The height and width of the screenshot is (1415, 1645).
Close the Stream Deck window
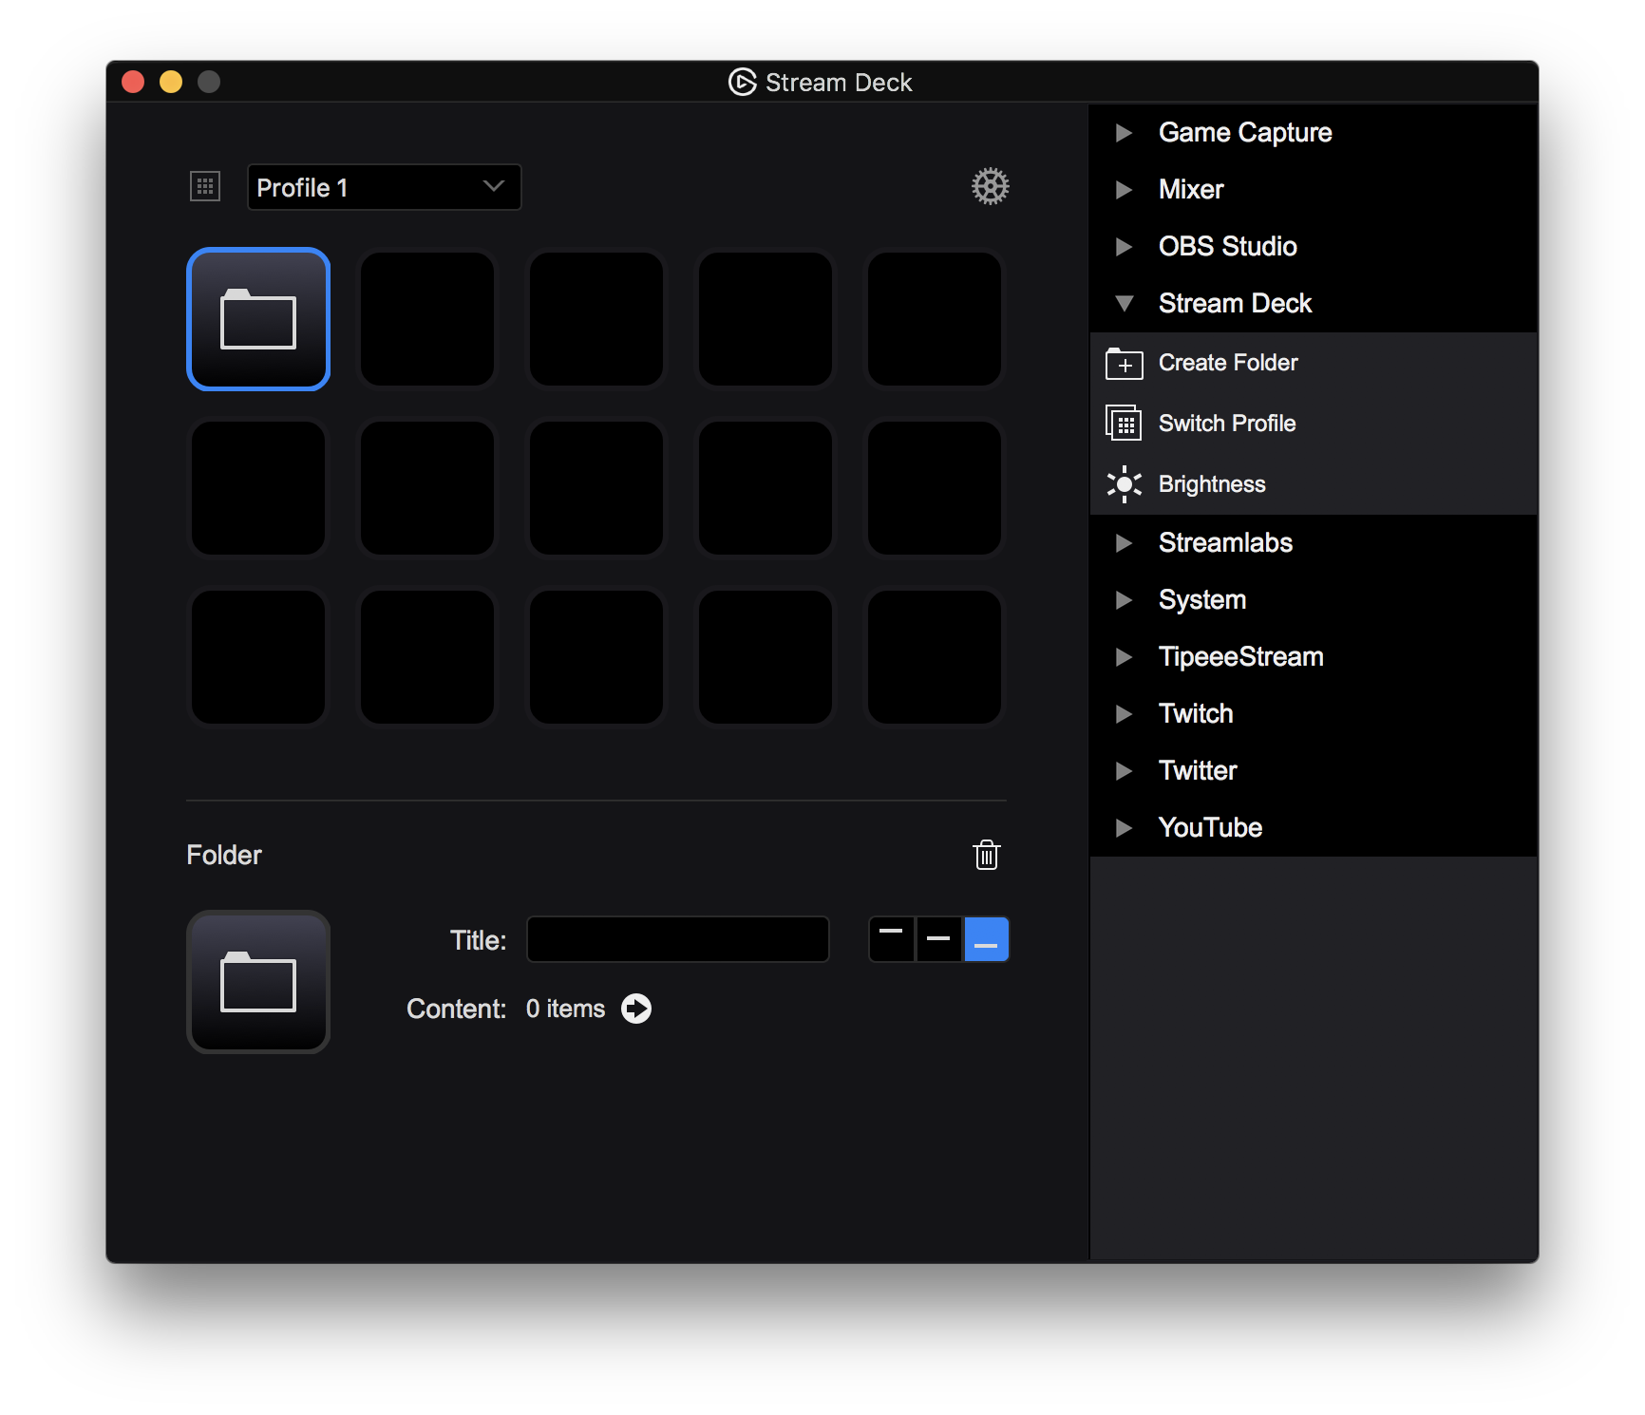pos(133,82)
